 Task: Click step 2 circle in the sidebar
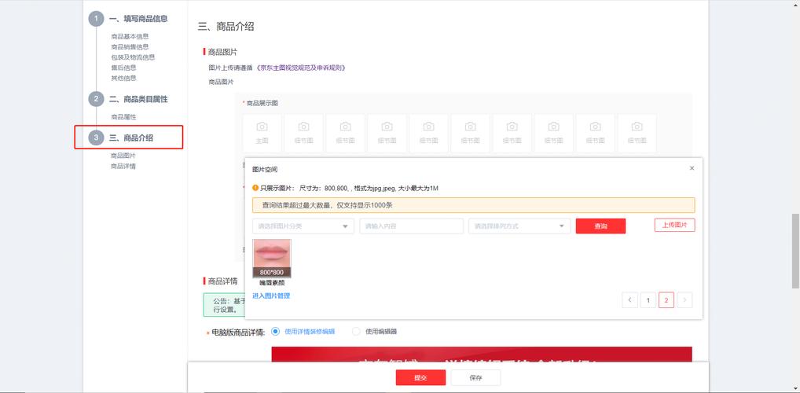96,99
